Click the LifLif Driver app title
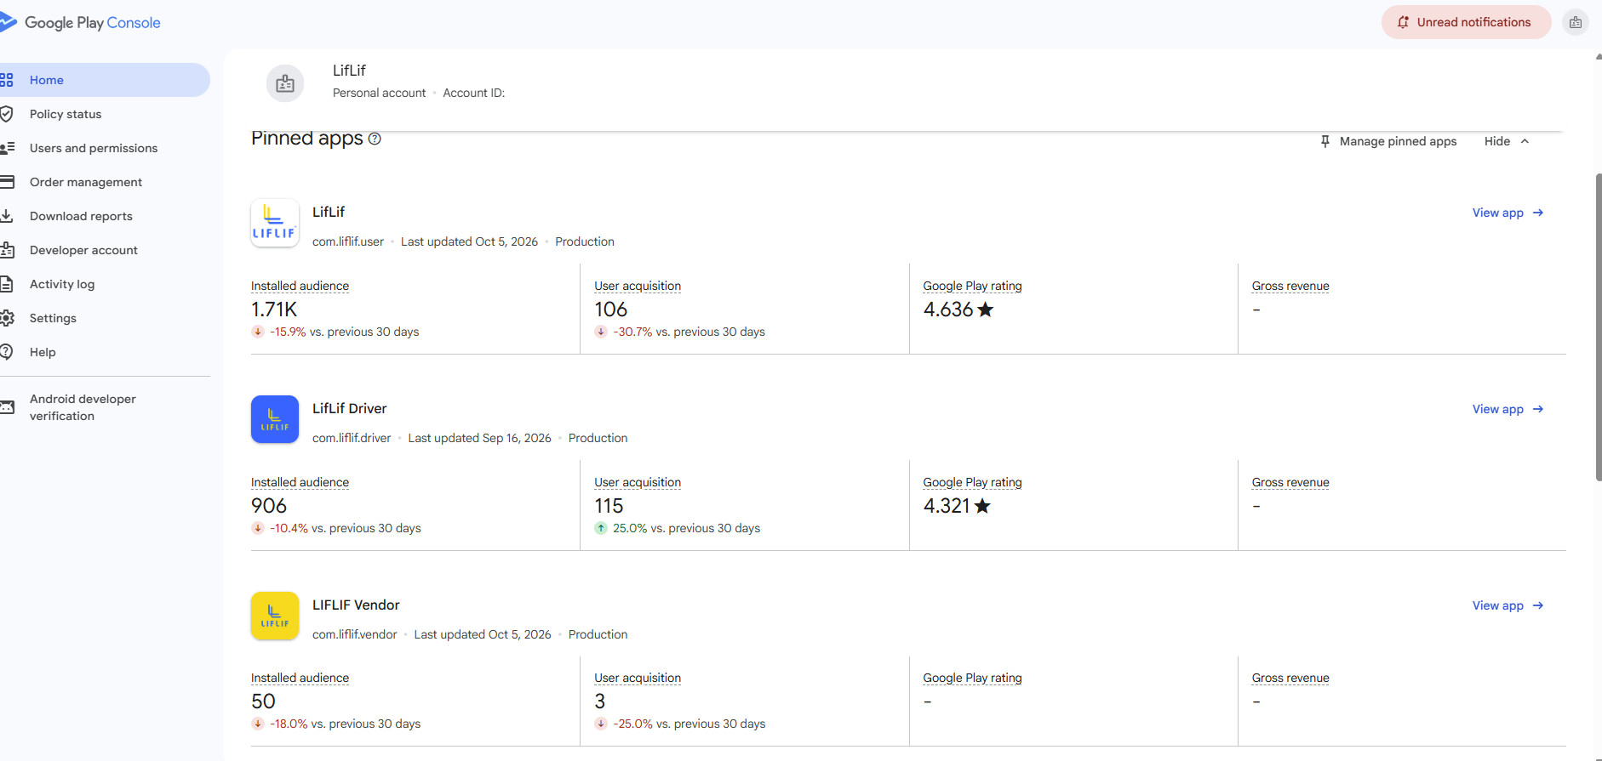Image resolution: width=1602 pixels, height=761 pixels. tap(349, 408)
